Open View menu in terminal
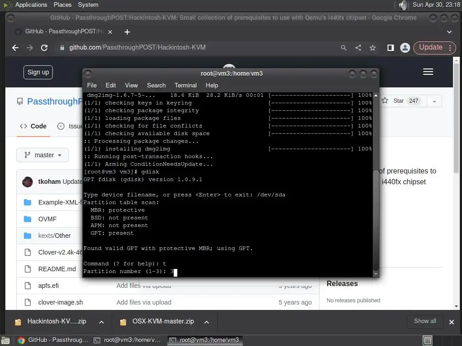Screen dimensions: 462x346 tap(131, 85)
